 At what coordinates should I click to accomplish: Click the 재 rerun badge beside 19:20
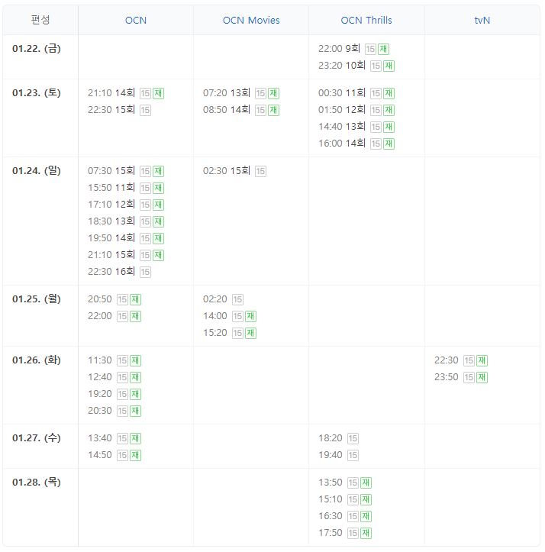[135, 394]
